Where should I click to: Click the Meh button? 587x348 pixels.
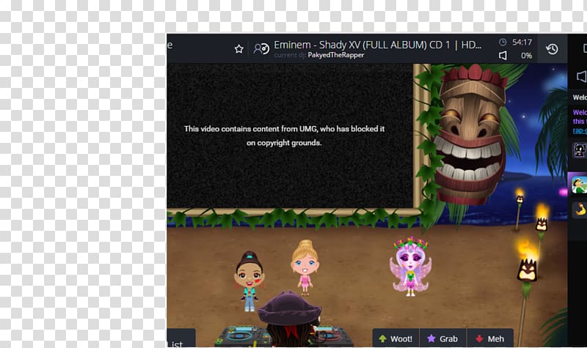[490, 338]
